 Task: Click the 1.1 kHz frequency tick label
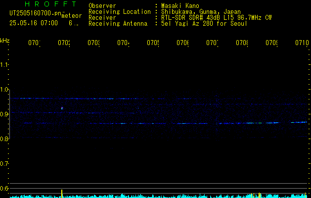point(4,64)
